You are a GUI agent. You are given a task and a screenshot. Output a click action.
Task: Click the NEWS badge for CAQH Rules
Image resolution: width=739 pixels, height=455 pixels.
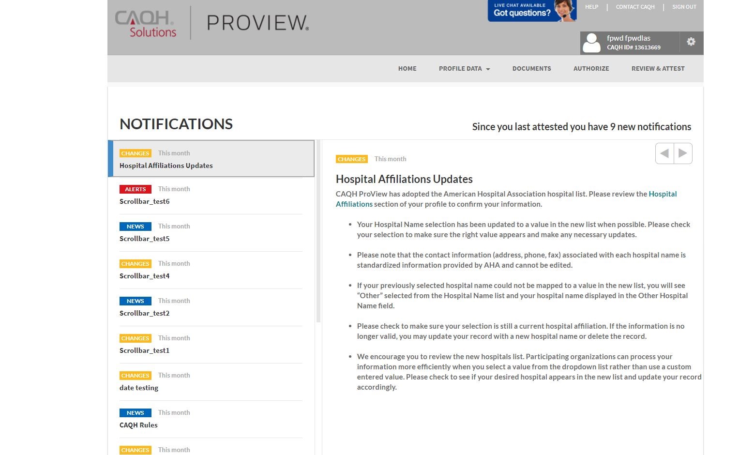coord(136,413)
